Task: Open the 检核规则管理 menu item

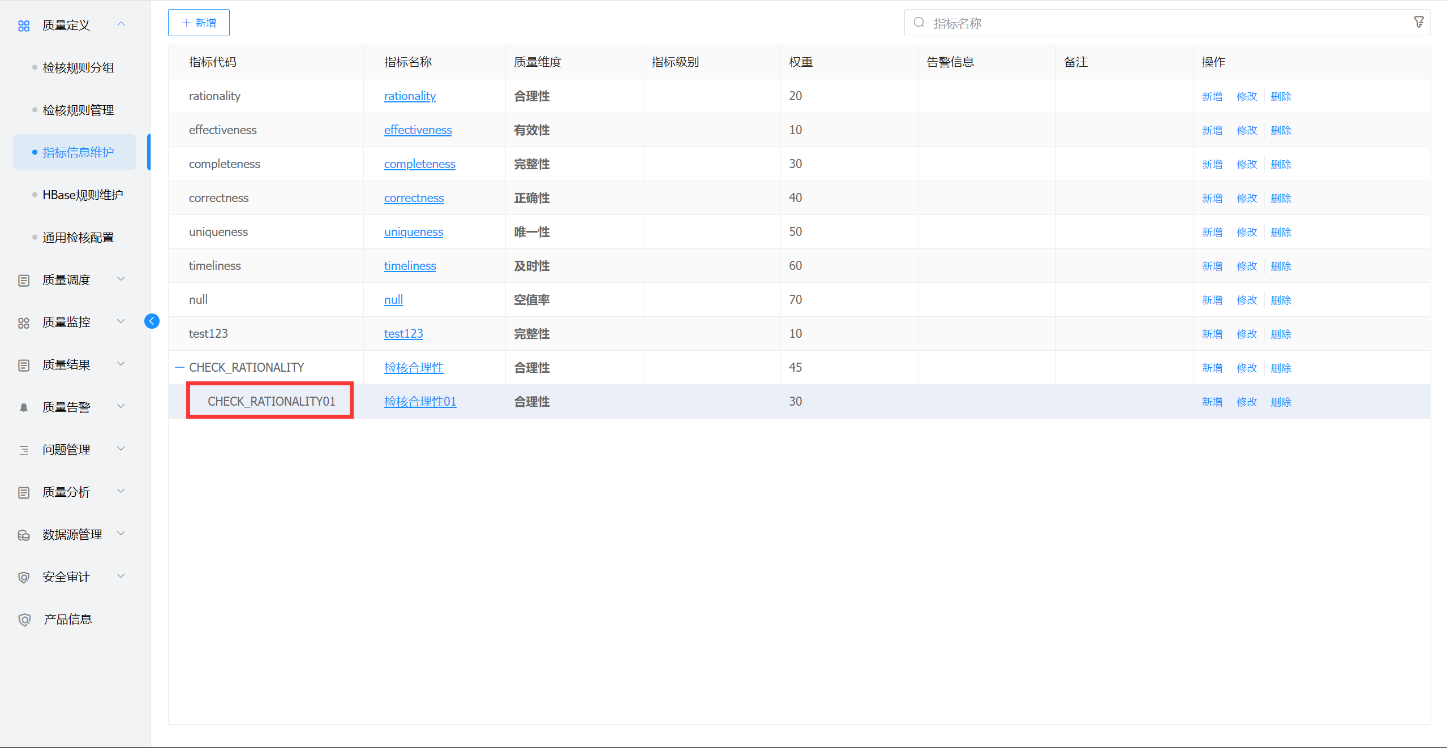Action: 78,110
